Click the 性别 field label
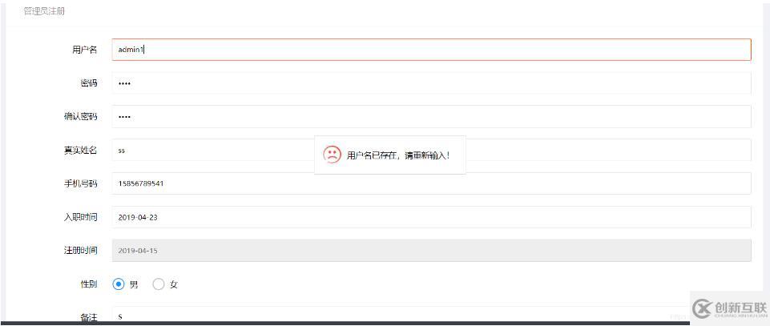The image size is (770, 326). (x=88, y=284)
